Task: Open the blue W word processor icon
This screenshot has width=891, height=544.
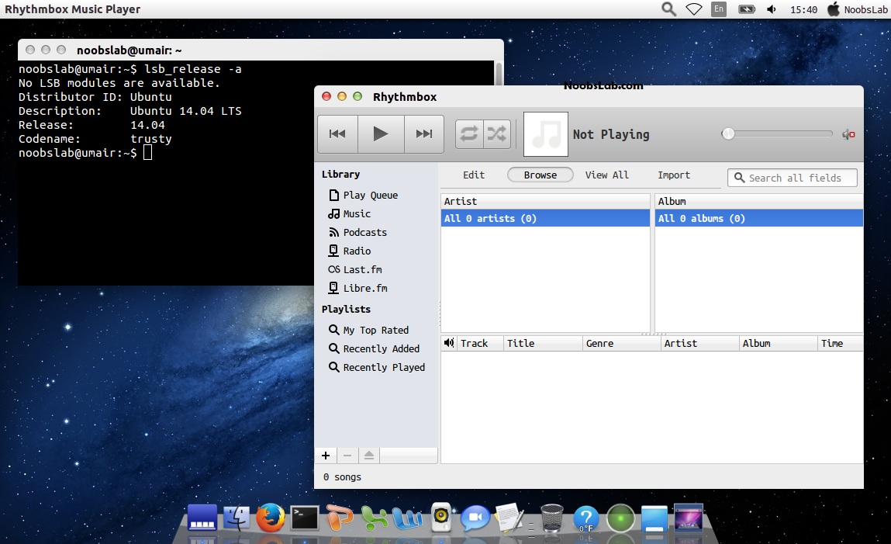Action: [407, 518]
